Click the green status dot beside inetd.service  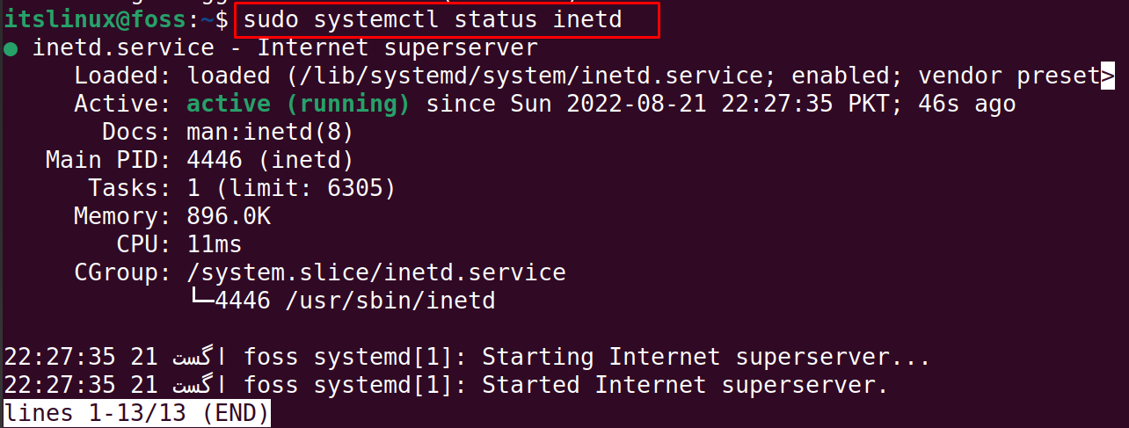10,47
